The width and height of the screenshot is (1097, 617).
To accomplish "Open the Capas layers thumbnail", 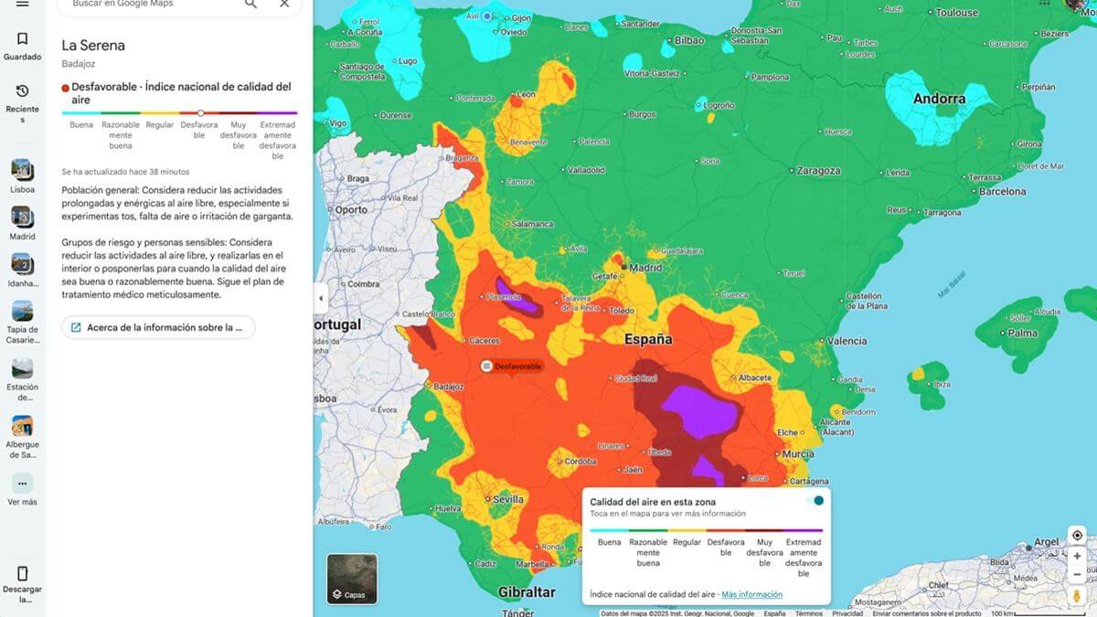I will click(x=352, y=579).
